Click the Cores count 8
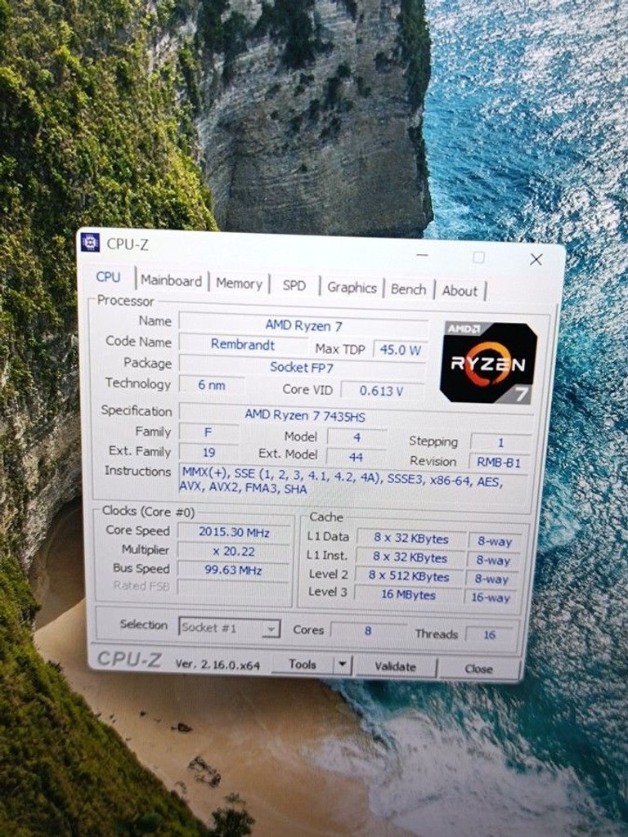The image size is (628, 837). [x=368, y=631]
